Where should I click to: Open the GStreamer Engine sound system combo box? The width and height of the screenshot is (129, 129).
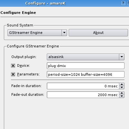37,33
